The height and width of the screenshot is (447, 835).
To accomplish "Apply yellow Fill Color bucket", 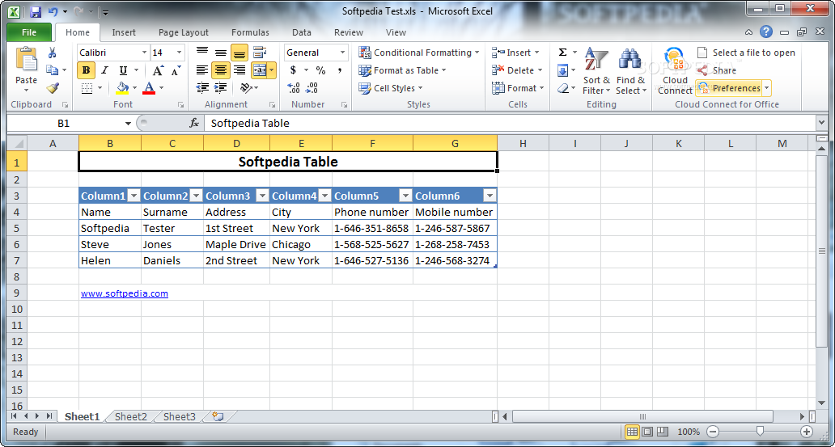I will (x=122, y=88).
